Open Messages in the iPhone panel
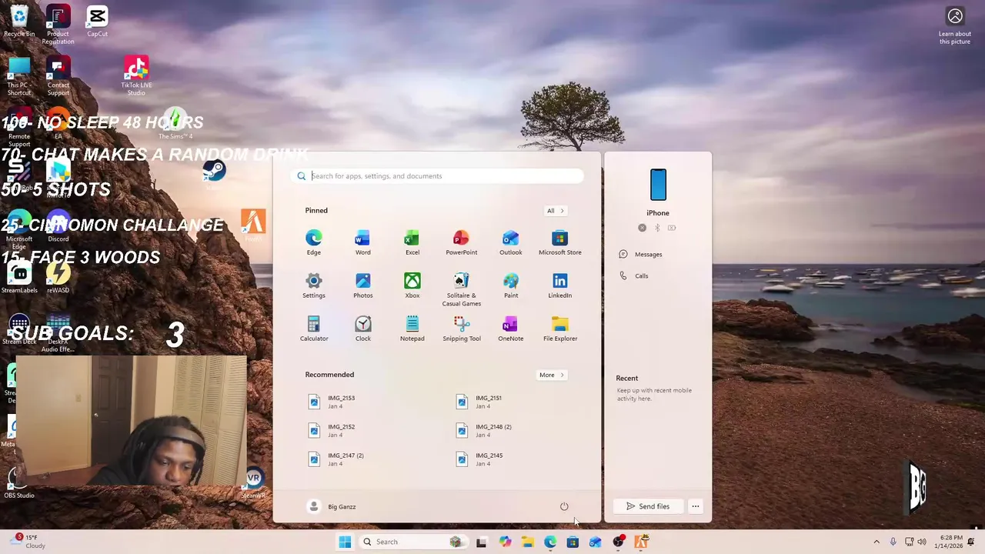 click(640, 255)
